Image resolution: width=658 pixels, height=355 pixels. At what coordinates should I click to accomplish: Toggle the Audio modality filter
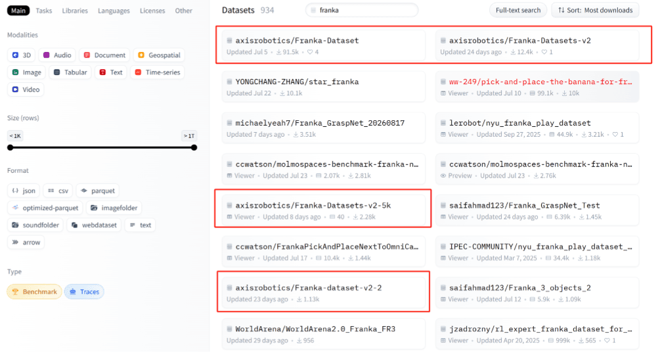pos(57,55)
